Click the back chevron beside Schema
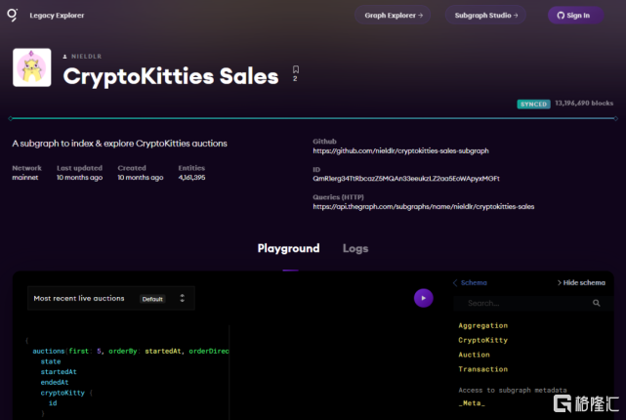626x420 pixels. [454, 282]
